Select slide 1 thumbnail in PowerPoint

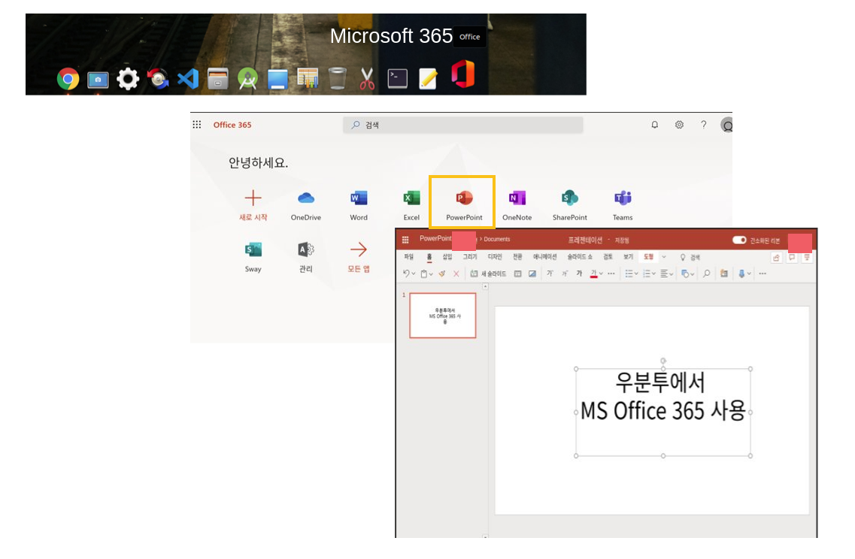pyautogui.click(x=443, y=316)
